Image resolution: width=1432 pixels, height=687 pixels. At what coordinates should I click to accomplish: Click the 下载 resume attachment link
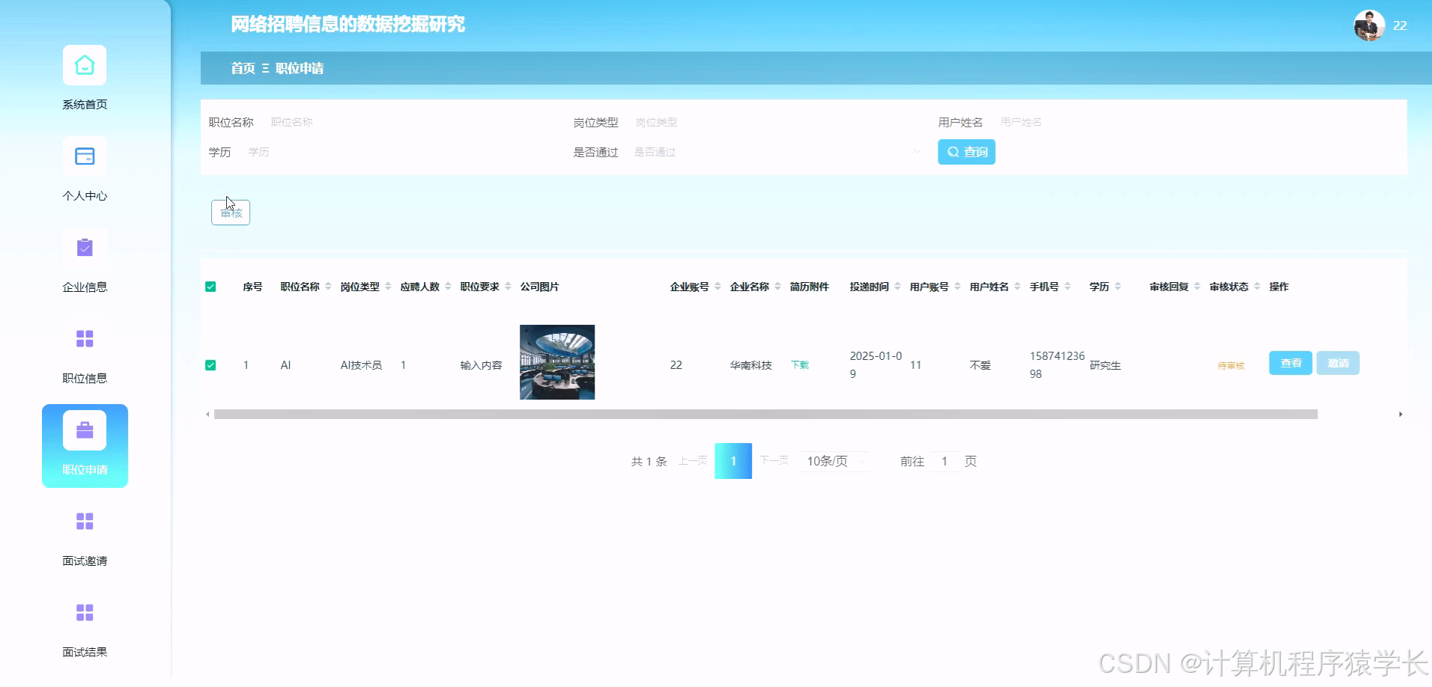(x=799, y=364)
